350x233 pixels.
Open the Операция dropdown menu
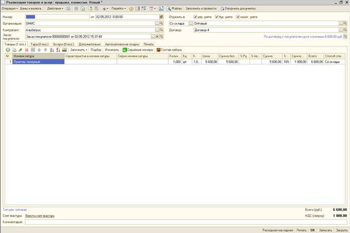9,9
